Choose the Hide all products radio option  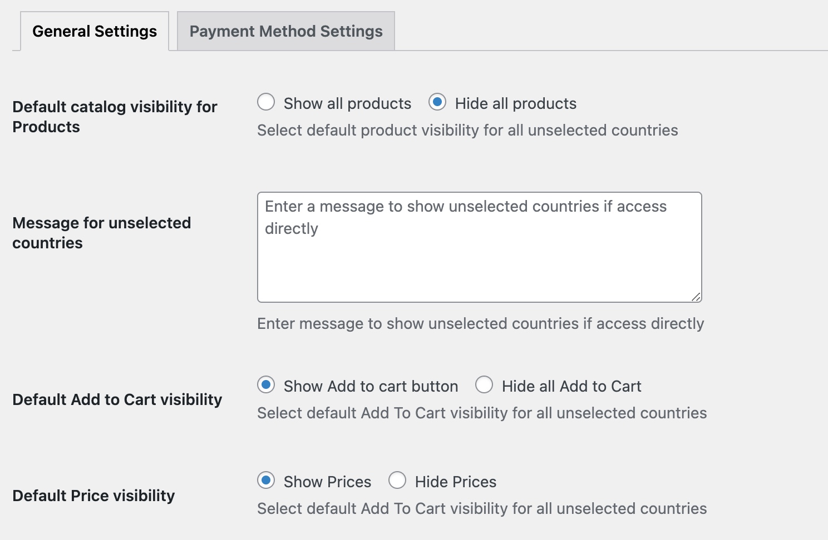pos(437,102)
